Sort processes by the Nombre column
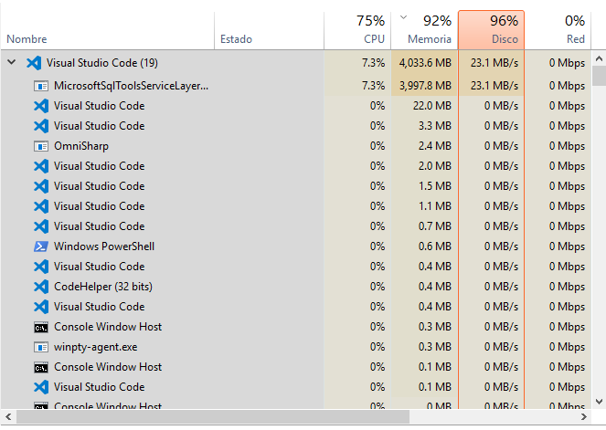606x430 pixels. [x=108, y=31]
